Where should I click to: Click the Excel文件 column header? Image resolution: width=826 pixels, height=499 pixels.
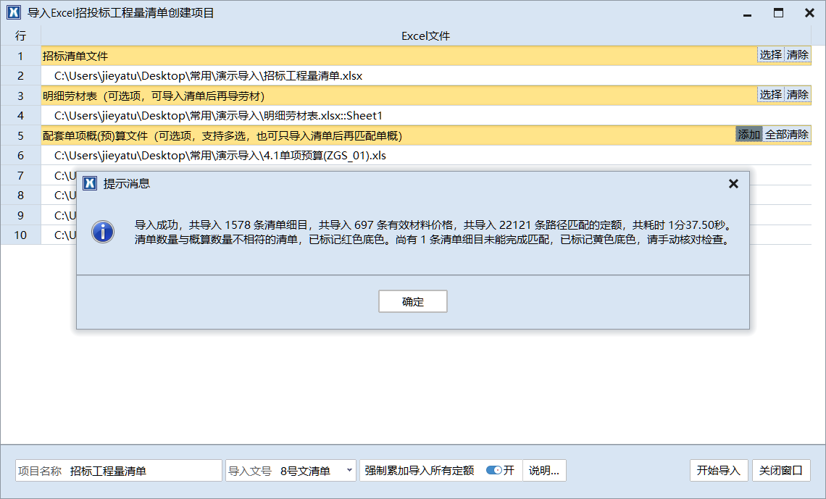point(425,35)
